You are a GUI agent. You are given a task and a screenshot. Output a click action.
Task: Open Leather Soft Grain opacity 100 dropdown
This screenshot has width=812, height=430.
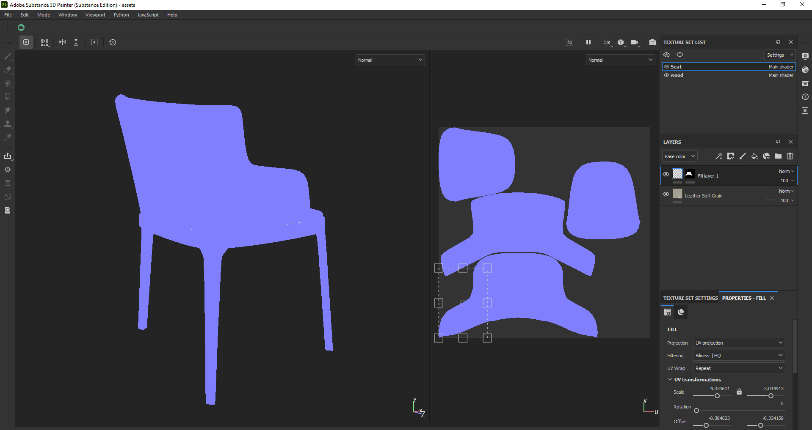coord(787,200)
